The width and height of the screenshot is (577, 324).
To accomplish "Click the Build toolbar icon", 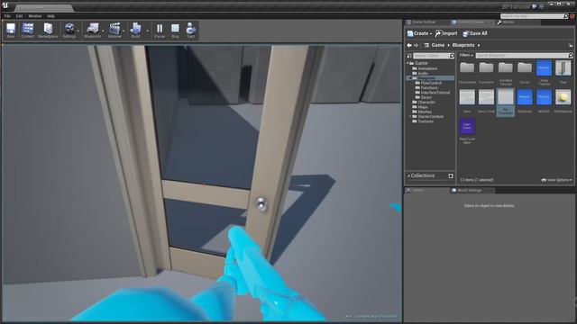I will point(135,30).
